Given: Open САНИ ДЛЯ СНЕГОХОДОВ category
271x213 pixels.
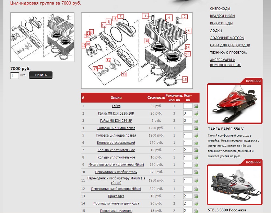Looking at the screenshot, I should click(230, 45).
